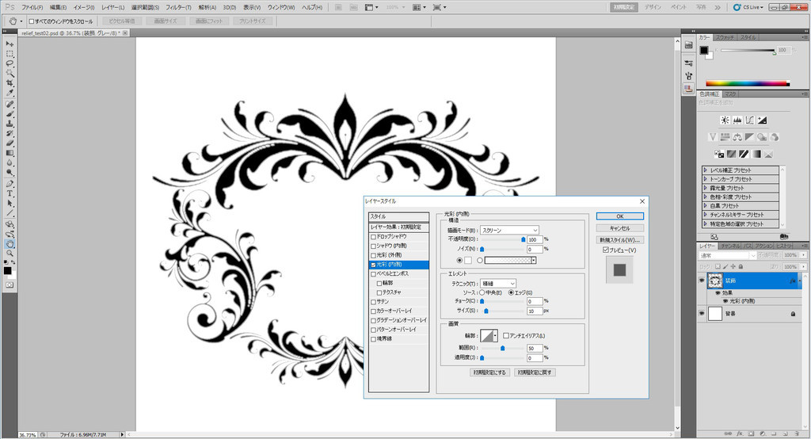
Task: Select the Brush tool
Action: 10,114
